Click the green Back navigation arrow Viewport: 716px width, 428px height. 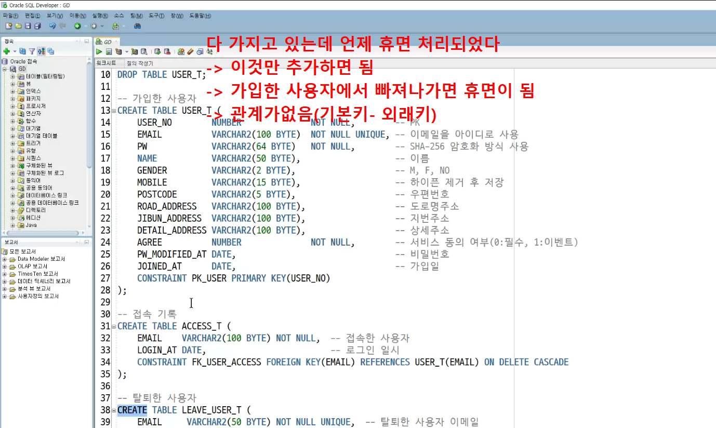77,26
